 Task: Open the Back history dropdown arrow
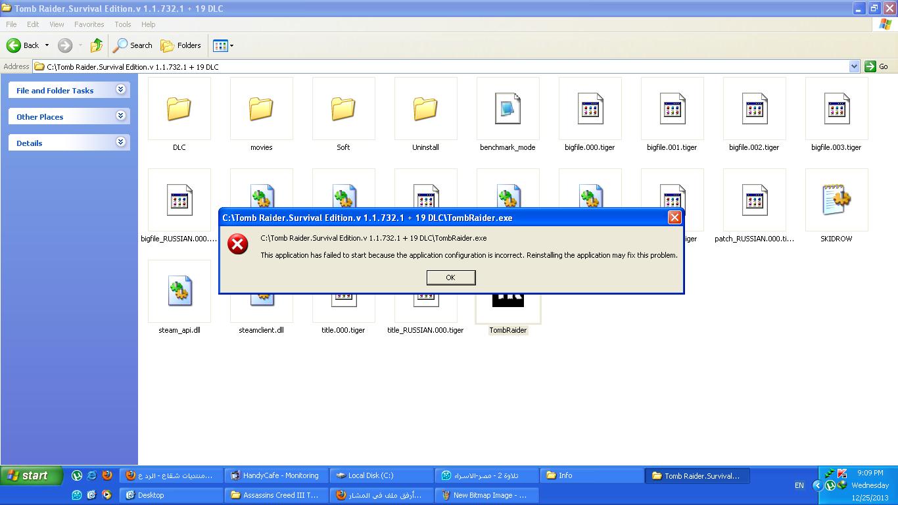coord(47,45)
